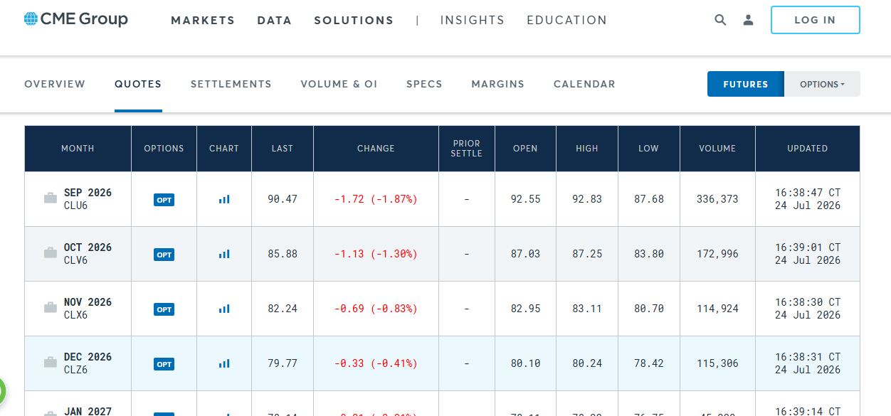Click the user account profile icon
The width and height of the screenshot is (891, 416).
[x=748, y=20]
